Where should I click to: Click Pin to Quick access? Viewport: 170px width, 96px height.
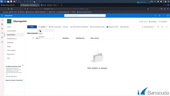(x=97, y=27)
